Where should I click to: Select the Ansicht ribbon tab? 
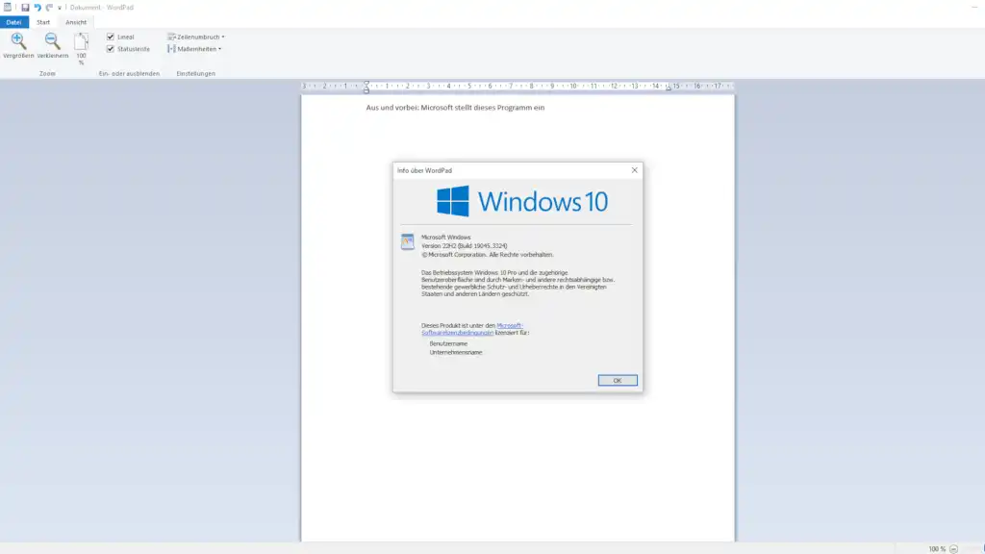pyautogui.click(x=76, y=22)
